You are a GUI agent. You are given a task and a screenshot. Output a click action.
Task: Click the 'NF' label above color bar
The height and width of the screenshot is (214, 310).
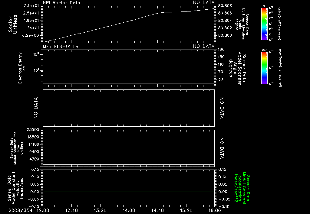pyautogui.click(x=264, y=6)
